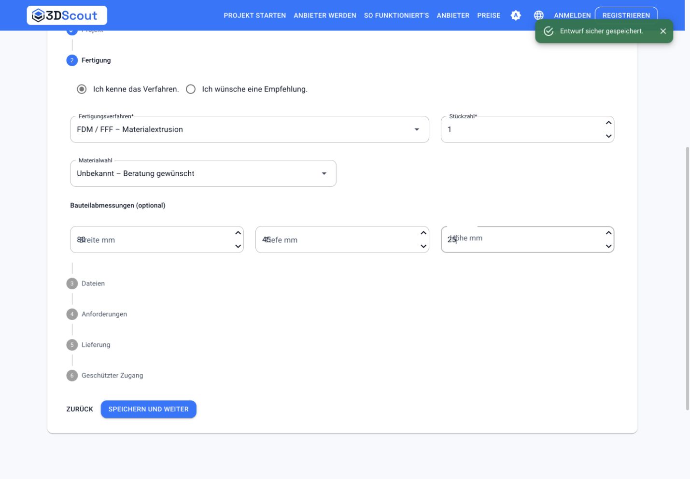Click the page's vertical scrollbar
This screenshot has width=690, height=479.
click(688, 279)
